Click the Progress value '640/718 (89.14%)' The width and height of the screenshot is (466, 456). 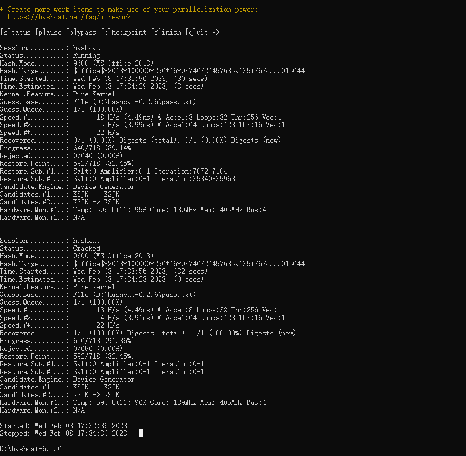click(104, 148)
